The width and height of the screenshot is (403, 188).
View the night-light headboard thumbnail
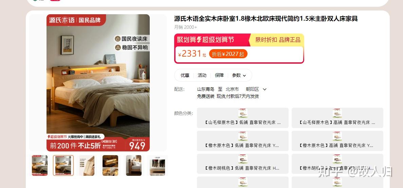pos(110,165)
